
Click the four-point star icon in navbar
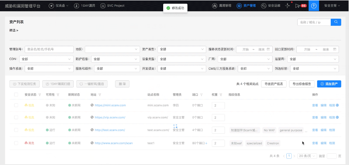click(288, 6)
